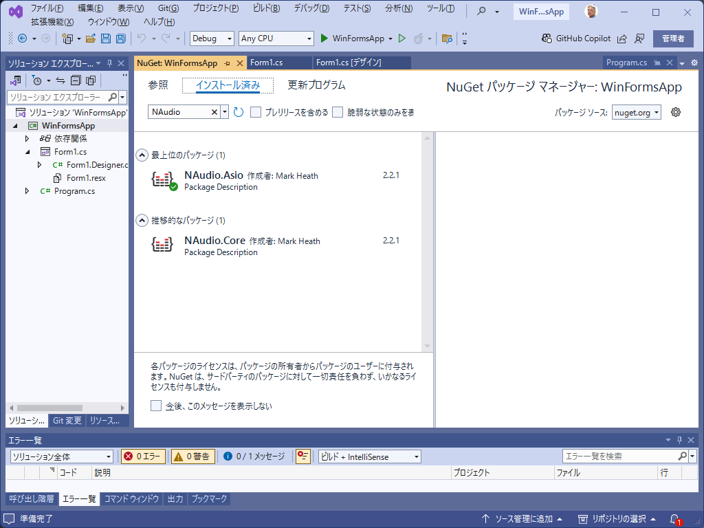
Task: Click select repository in status bar
Action: (x=617, y=519)
